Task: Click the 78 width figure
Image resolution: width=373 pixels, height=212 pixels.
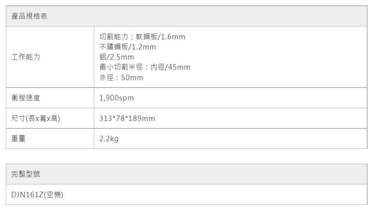Action: coord(119,118)
